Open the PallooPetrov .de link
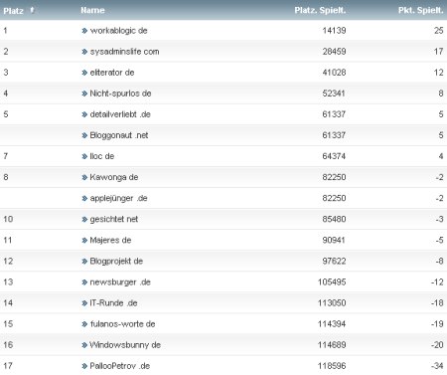 coord(120,366)
